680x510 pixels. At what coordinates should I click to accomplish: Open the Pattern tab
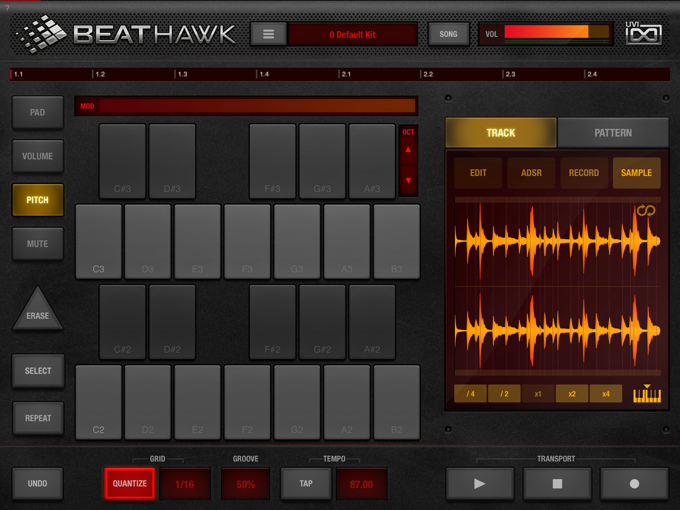point(613,132)
